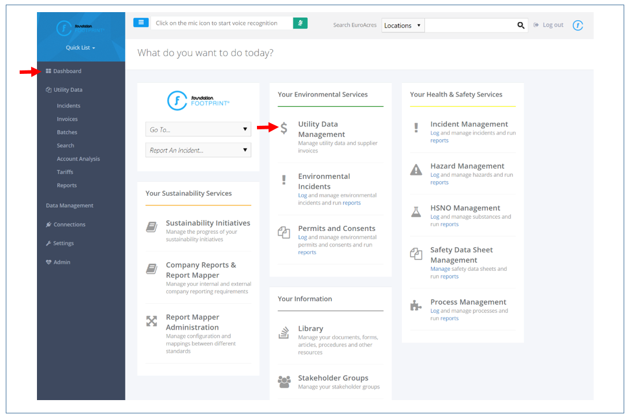Click Log out at the top right
This screenshot has height=418, width=630.
click(551, 25)
